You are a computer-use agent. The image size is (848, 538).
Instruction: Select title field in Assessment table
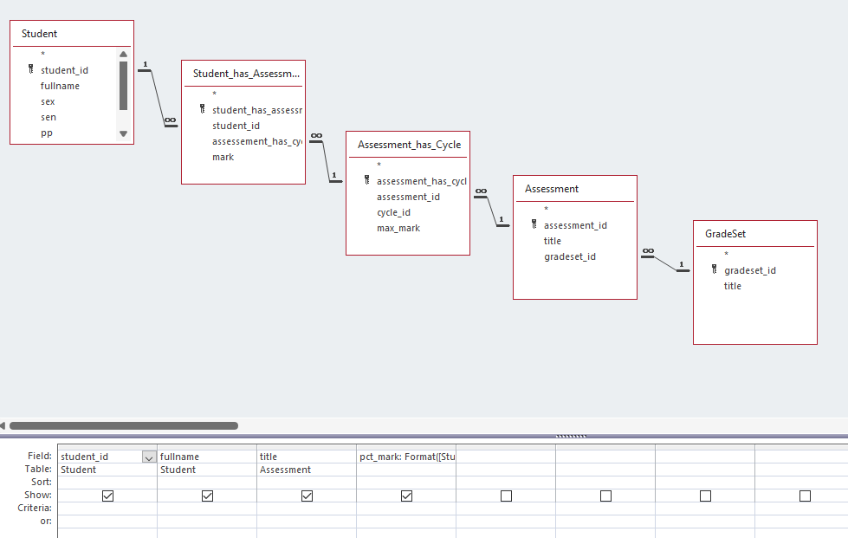click(552, 241)
